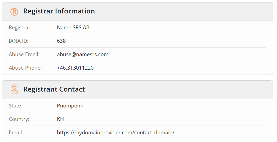Screen dimensions: 277x142
Task: Click the Country: field label
Action: pos(19,119)
